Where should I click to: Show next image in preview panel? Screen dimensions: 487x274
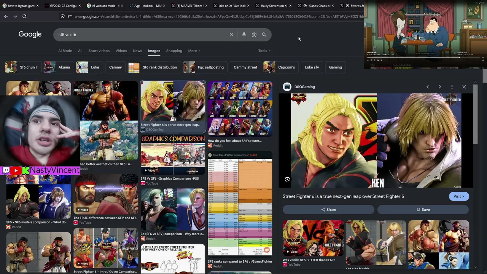[x=440, y=87]
